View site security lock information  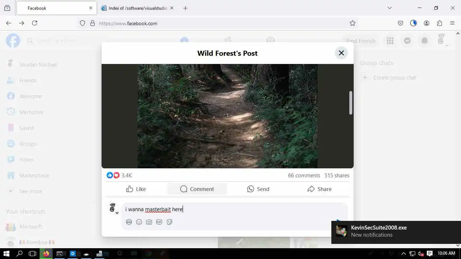[92, 23]
